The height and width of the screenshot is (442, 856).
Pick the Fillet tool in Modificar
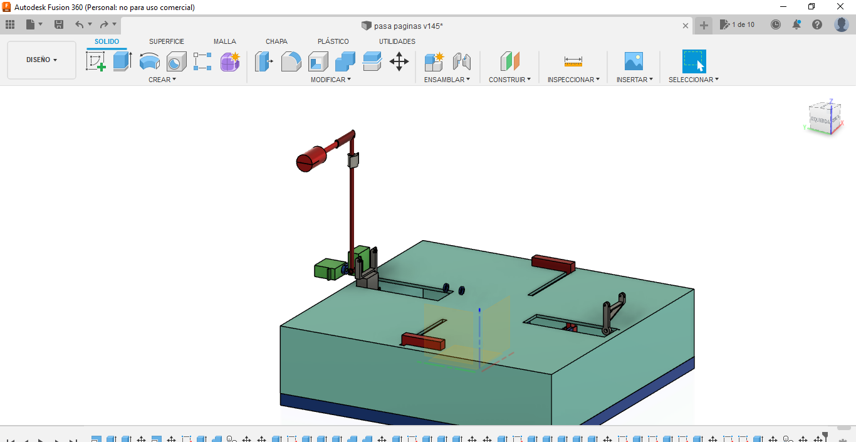pos(291,61)
